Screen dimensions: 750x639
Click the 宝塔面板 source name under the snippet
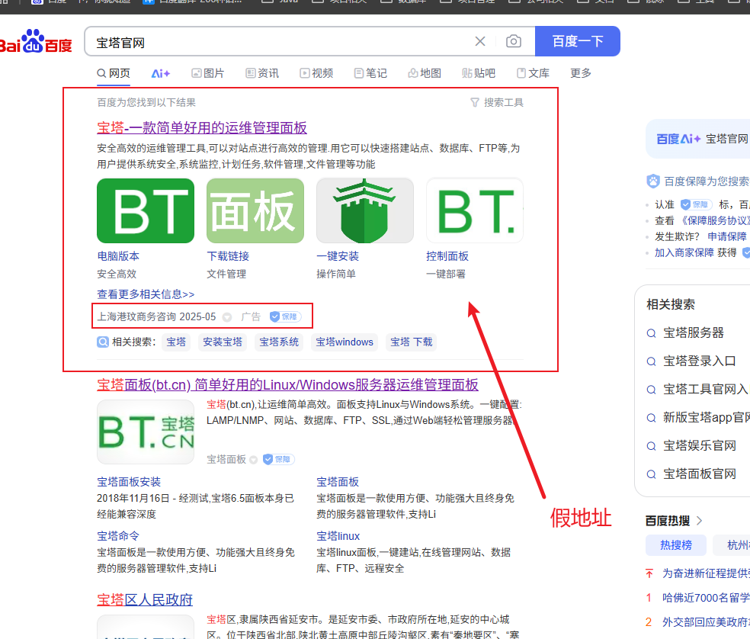coord(226,460)
